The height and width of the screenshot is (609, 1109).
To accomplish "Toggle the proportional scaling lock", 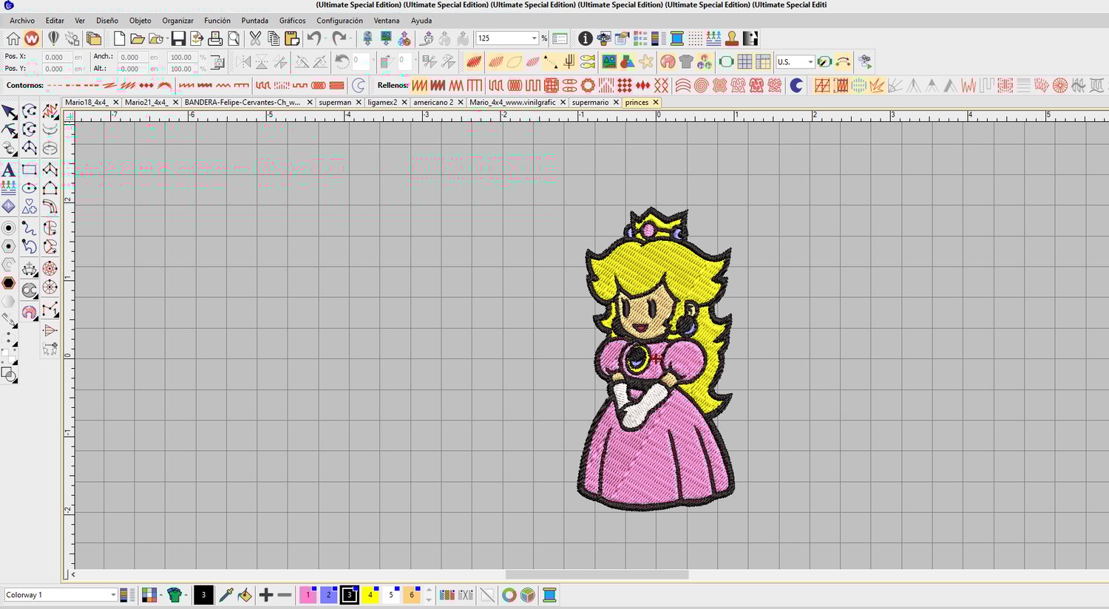I will (x=217, y=63).
